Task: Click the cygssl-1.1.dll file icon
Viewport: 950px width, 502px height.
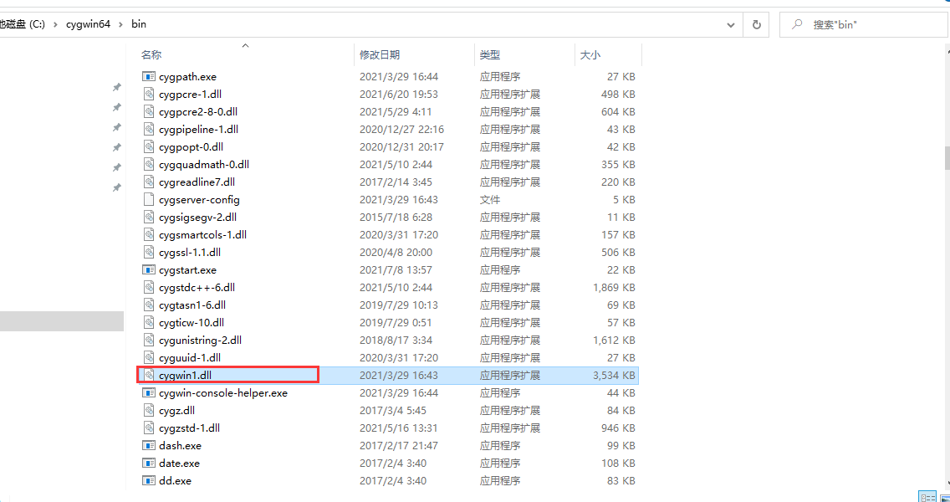Action: tap(149, 253)
